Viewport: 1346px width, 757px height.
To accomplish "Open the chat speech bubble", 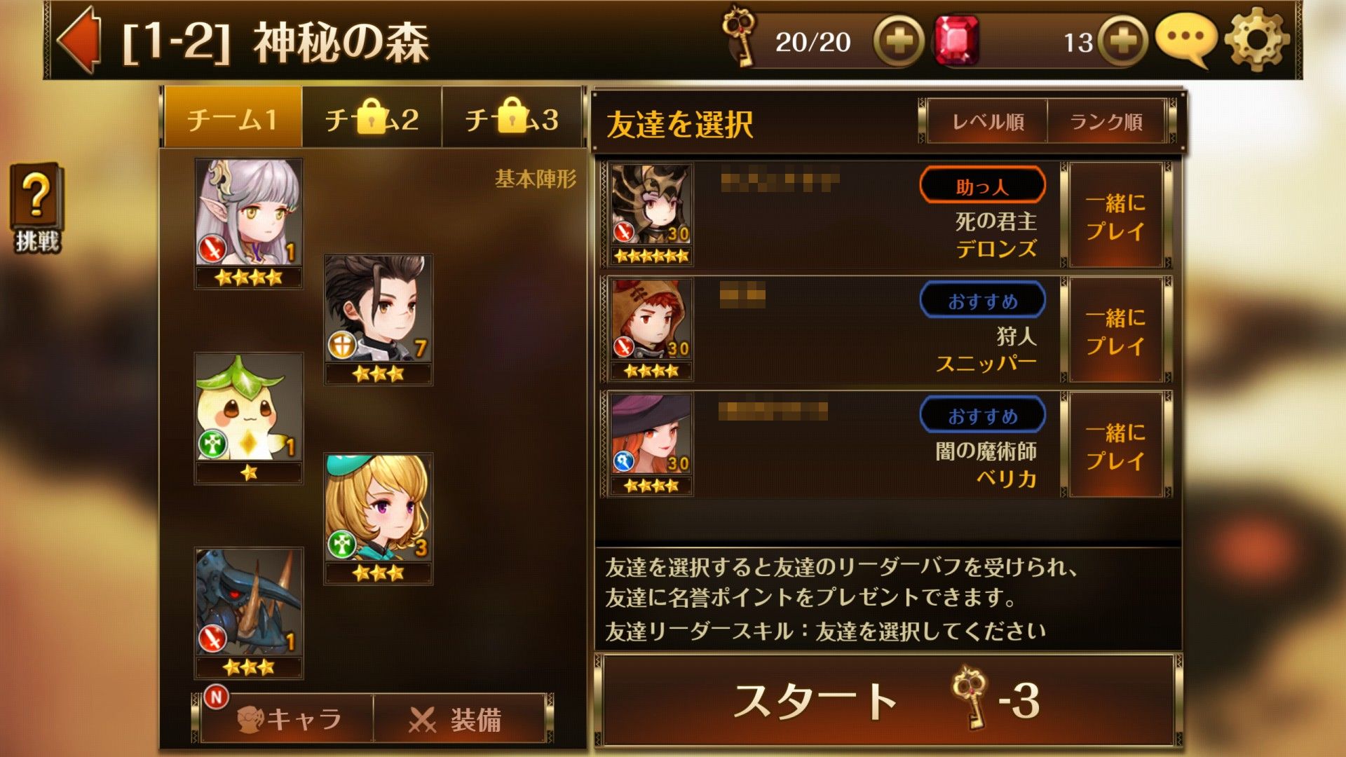I will [x=1185, y=41].
